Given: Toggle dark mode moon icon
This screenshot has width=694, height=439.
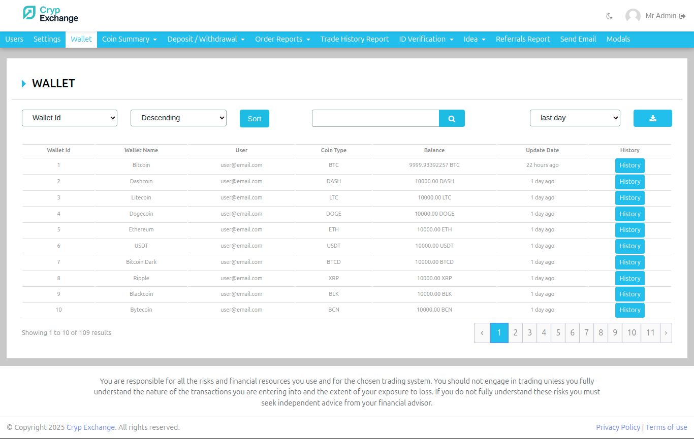Looking at the screenshot, I should point(609,16).
